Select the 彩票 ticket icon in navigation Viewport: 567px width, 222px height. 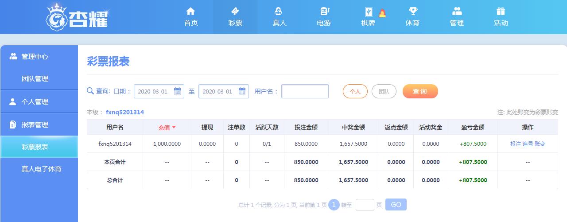235,11
